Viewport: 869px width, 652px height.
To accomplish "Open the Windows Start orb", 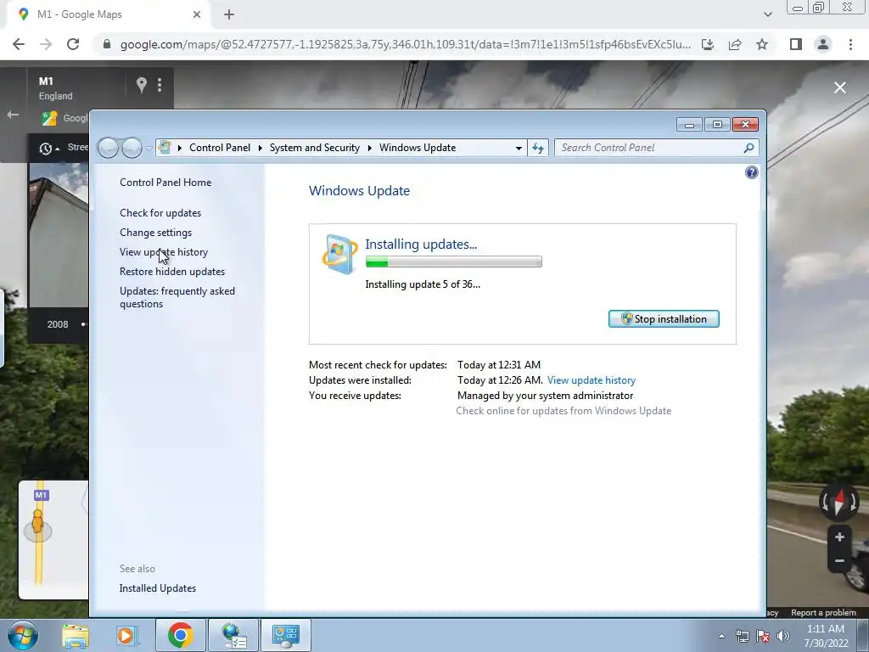I will click(x=23, y=635).
